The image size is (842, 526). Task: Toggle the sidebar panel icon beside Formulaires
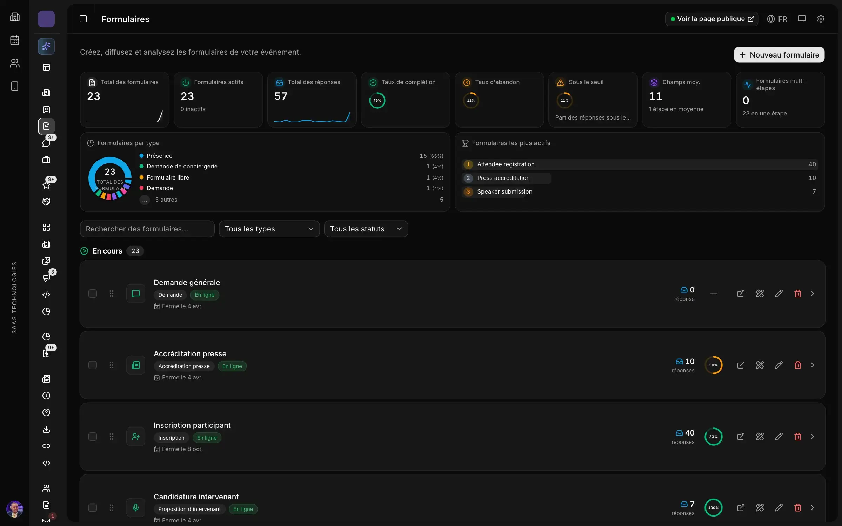pos(83,19)
